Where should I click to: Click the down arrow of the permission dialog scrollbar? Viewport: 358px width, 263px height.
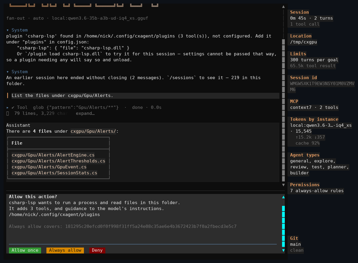pos(283,250)
